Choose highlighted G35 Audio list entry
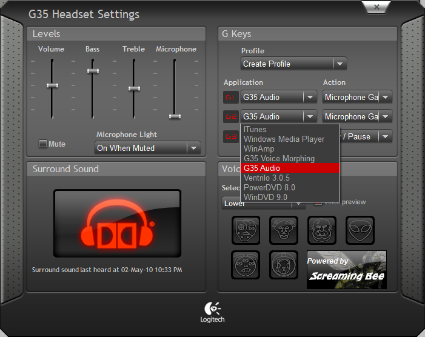Screen dimensions: 425x337 [290, 168]
